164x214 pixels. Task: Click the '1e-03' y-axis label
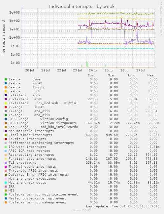point(15,63)
